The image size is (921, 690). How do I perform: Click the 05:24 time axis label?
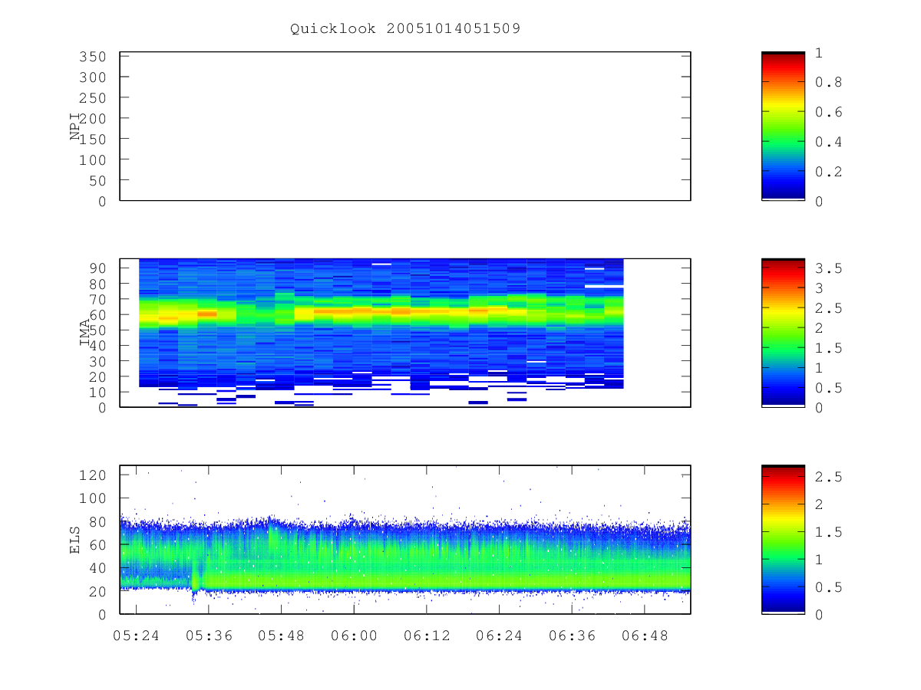pyautogui.click(x=135, y=636)
